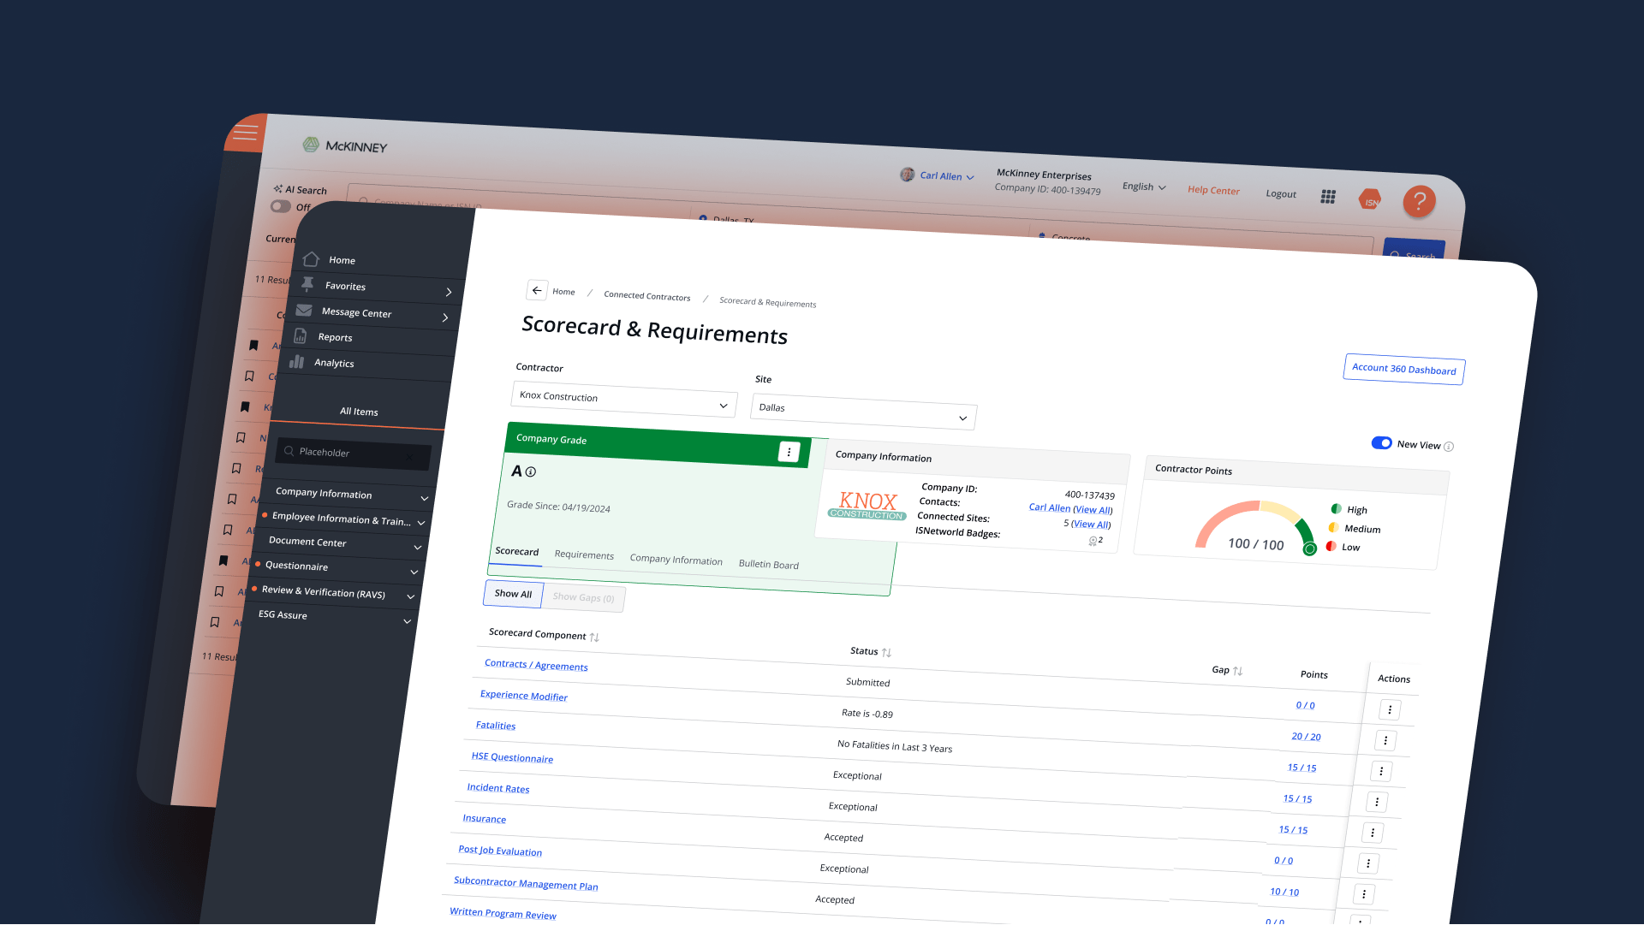The height and width of the screenshot is (925, 1644).
Task: Open Account 360 Dashboard
Action: 1404,370
